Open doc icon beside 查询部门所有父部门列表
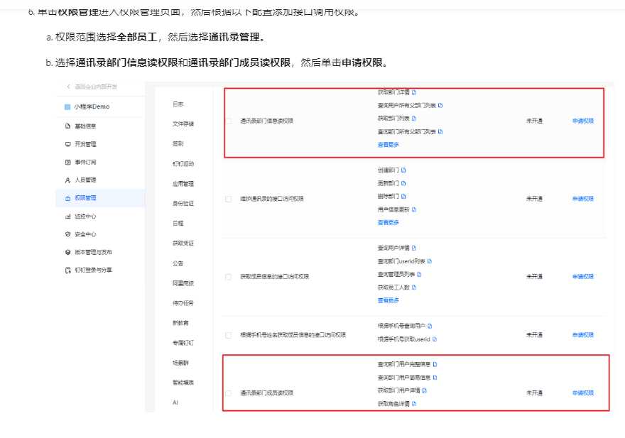This screenshot has height=438, width=625. click(440, 131)
